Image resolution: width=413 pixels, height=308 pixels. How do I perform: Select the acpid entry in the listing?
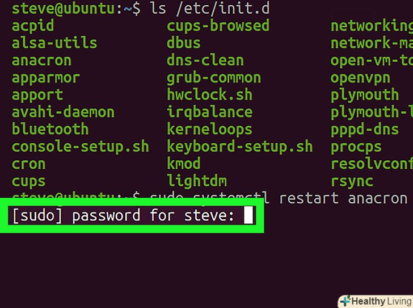click(x=33, y=26)
